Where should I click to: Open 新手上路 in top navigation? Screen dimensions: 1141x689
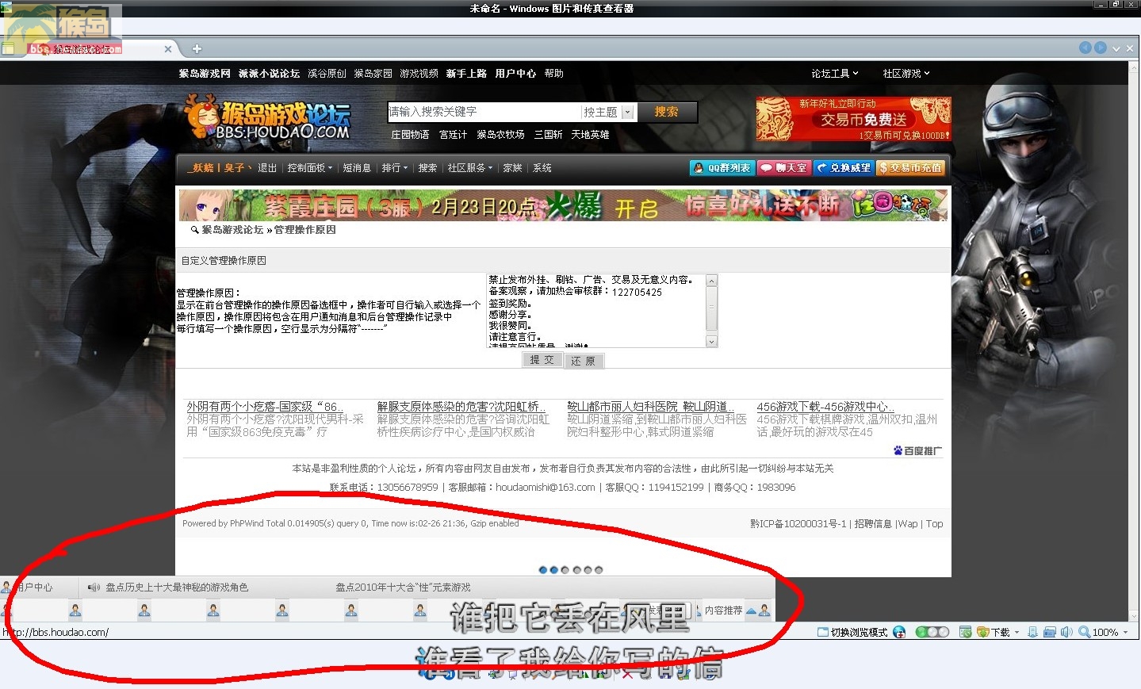point(466,73)
